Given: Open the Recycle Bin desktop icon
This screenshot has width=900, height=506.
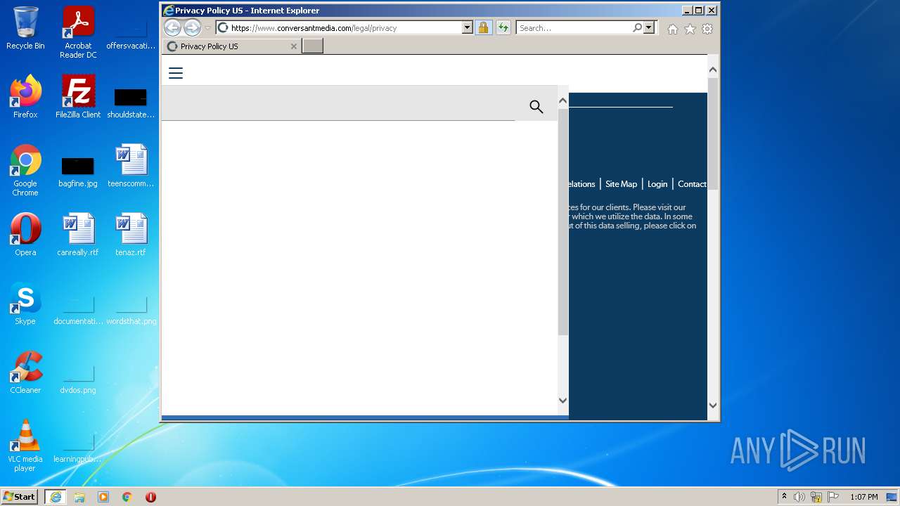Looking at the screenshot, I should (25, 28).
